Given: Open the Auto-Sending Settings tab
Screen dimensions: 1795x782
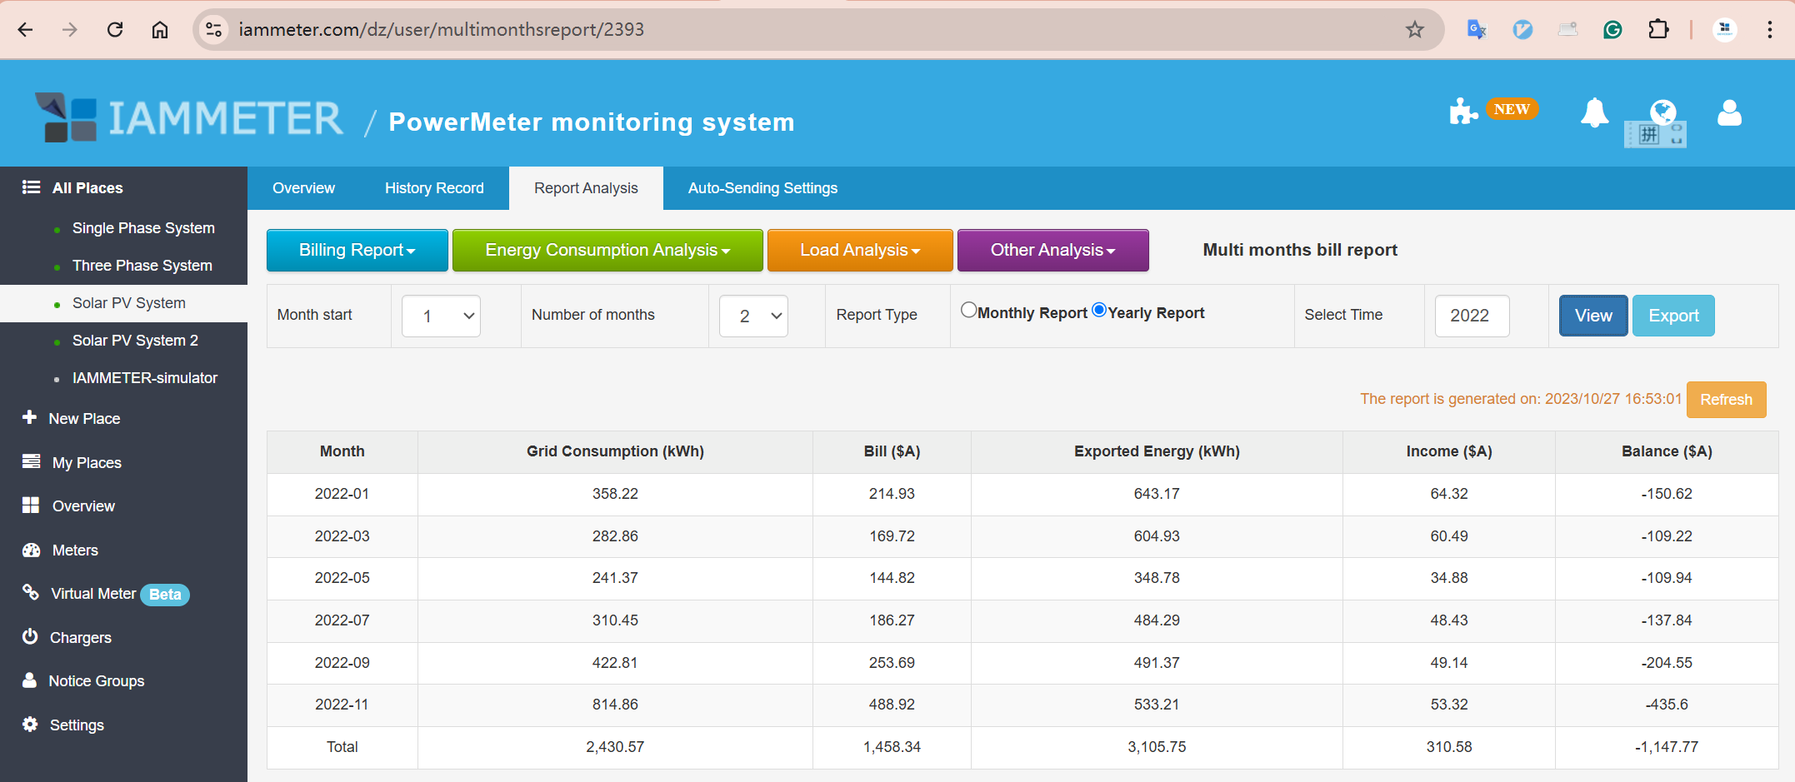Looking at the screenshot, I should click(762, 188).
